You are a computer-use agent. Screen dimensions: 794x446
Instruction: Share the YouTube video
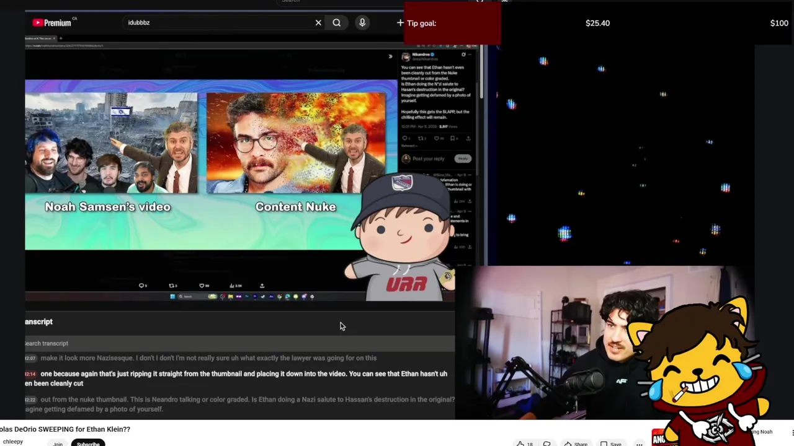click(x=575, y=444)
